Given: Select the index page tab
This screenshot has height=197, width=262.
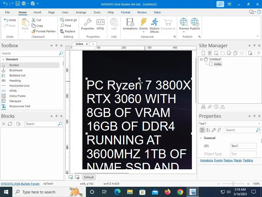Looking at the screenshot, I should (79, 44).
